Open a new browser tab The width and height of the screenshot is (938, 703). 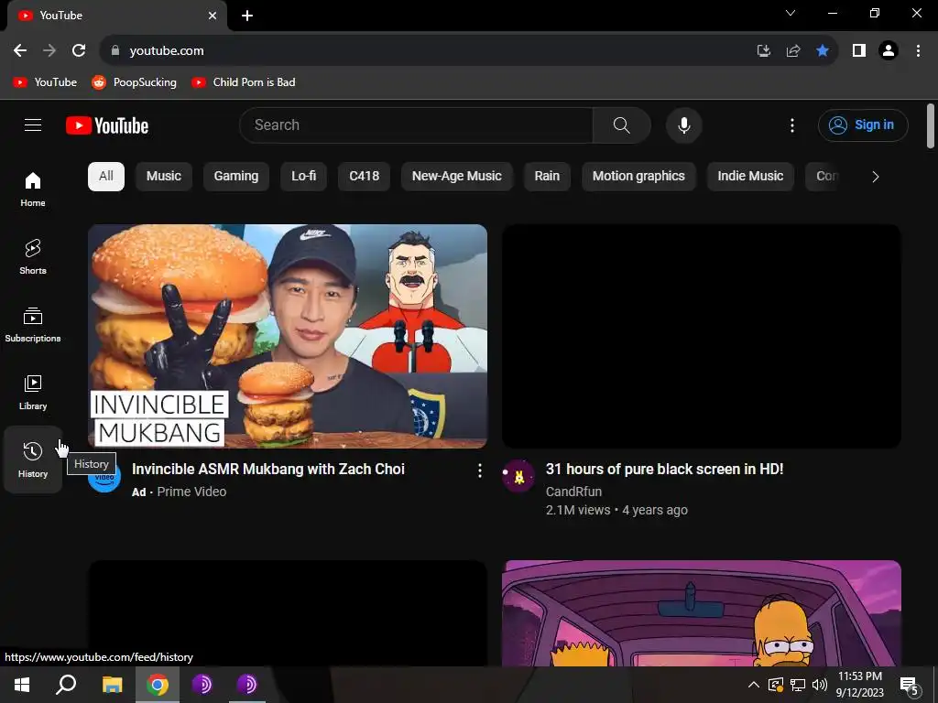point(247,16)
